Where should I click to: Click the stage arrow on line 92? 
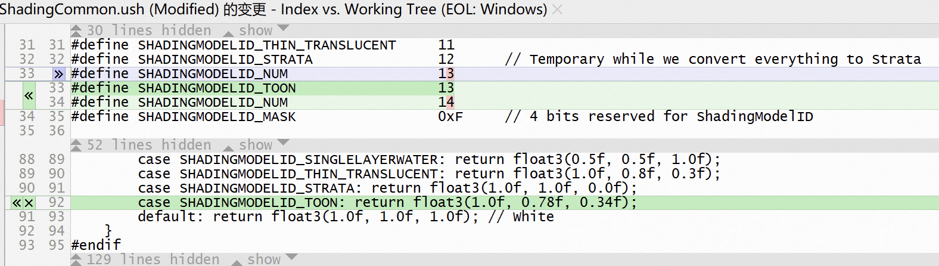click(17, 203)
